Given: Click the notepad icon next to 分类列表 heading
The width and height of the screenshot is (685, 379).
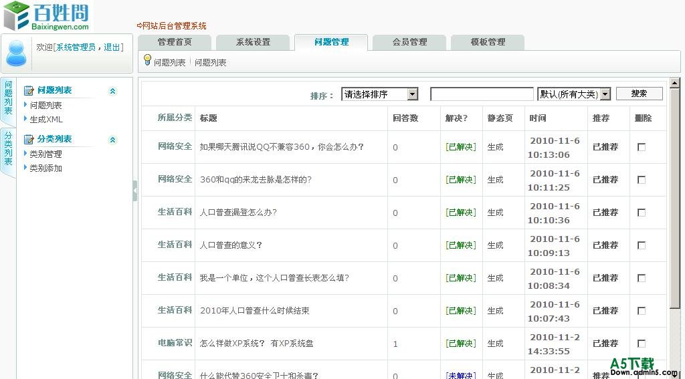Looking at the screenshot, I should pos(29,139).
